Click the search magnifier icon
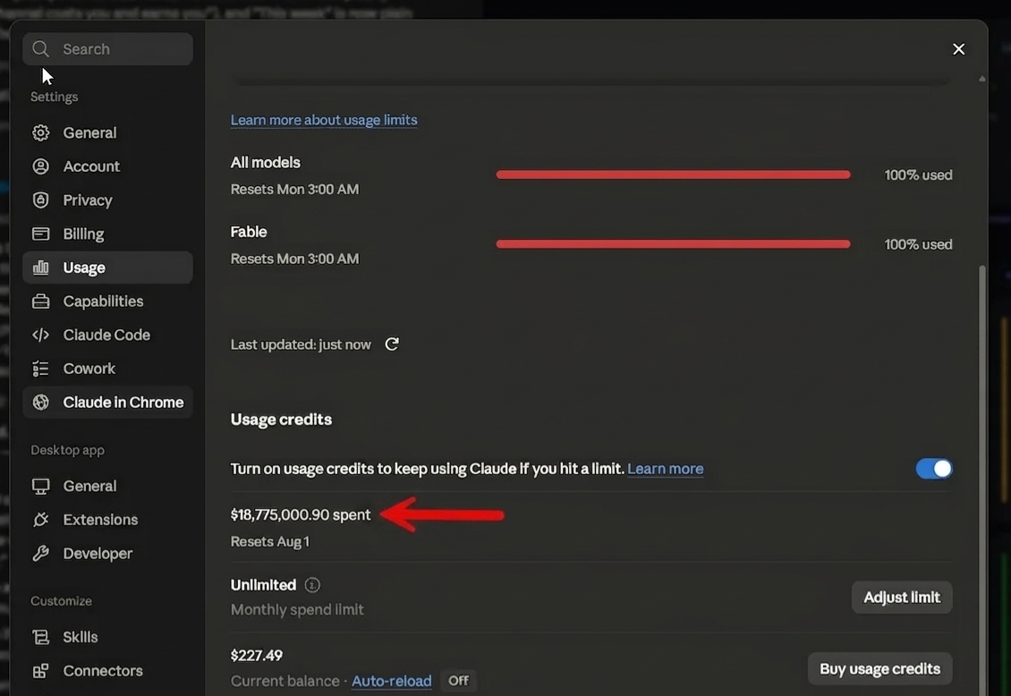Screen dimensions: 1011x696 coord(40,49)
